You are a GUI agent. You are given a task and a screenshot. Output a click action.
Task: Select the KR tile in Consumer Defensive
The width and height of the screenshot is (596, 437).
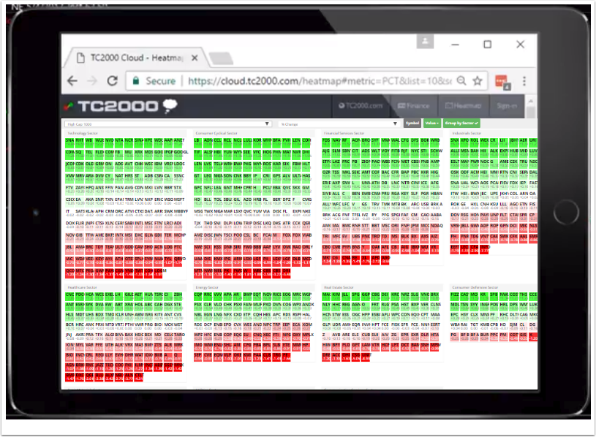[483, 296]
